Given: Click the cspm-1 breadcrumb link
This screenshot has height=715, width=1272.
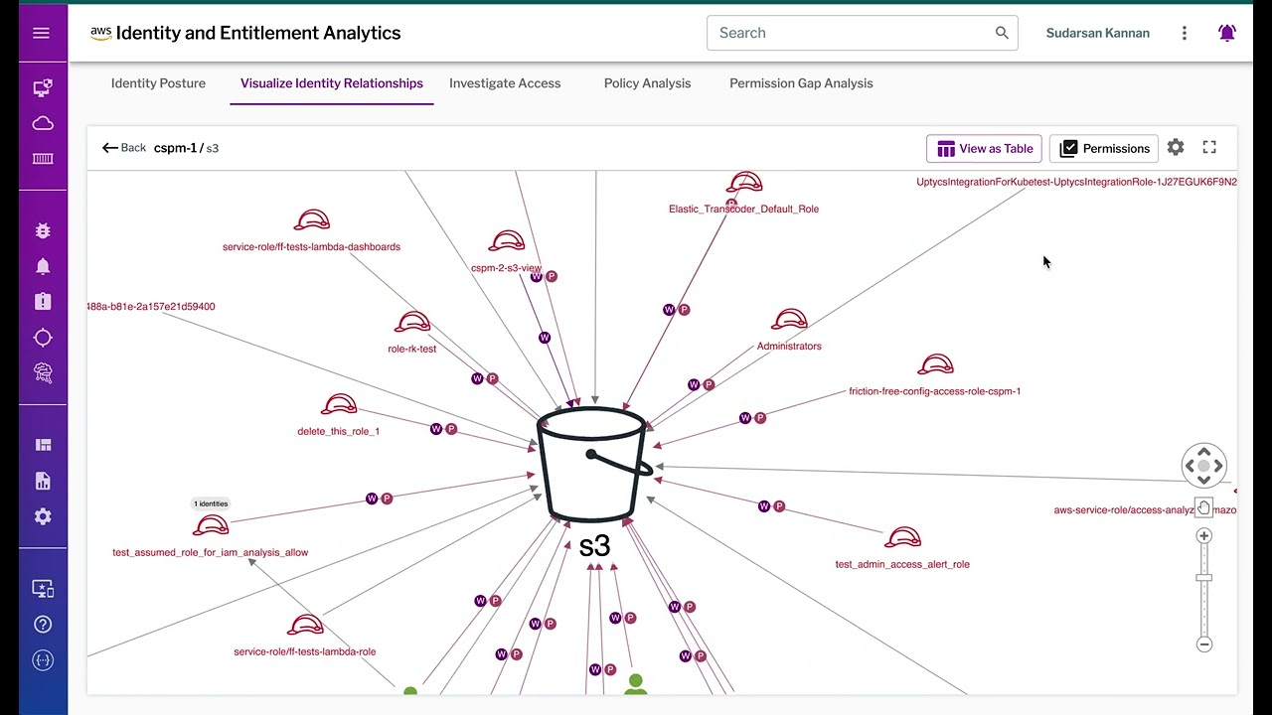Looking at the screenshot, I should [175, 148].
